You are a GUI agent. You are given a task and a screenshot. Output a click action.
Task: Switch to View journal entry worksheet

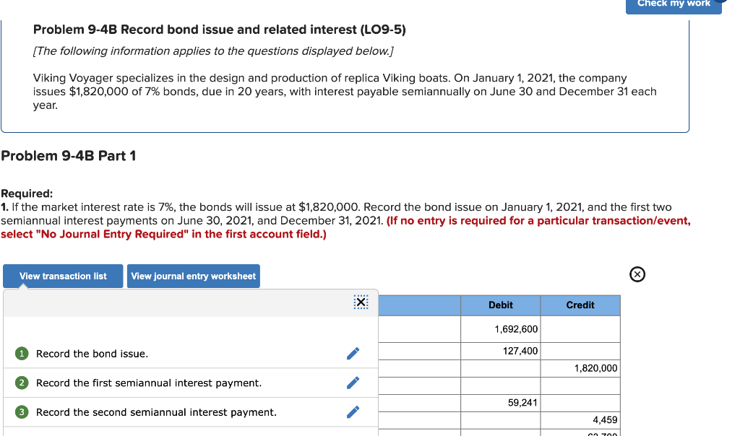193,276
